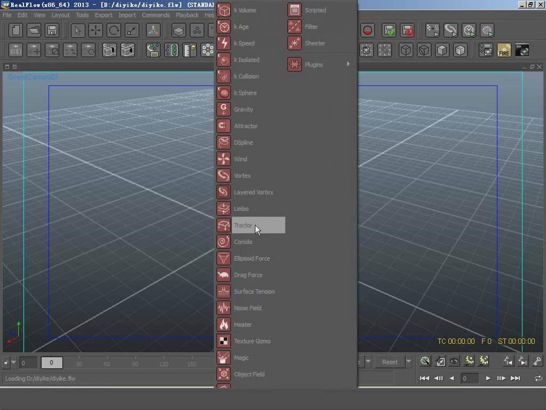Screen dimensions: 546x410
Task: Click the timeline at frame 30
Action: [x=79, y=364]
